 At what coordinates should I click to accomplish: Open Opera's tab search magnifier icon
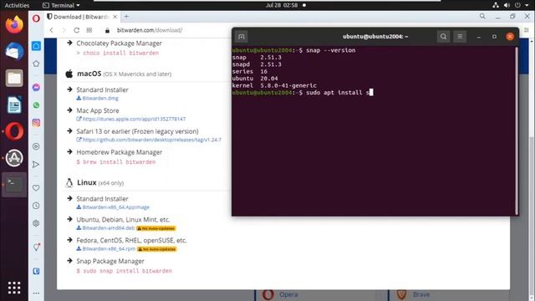[482, 17]
